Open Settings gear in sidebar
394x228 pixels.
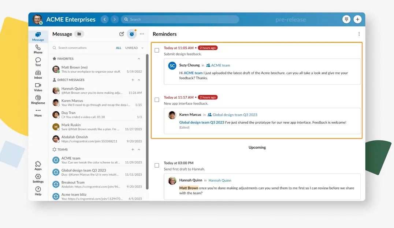(x=38, y=178)
